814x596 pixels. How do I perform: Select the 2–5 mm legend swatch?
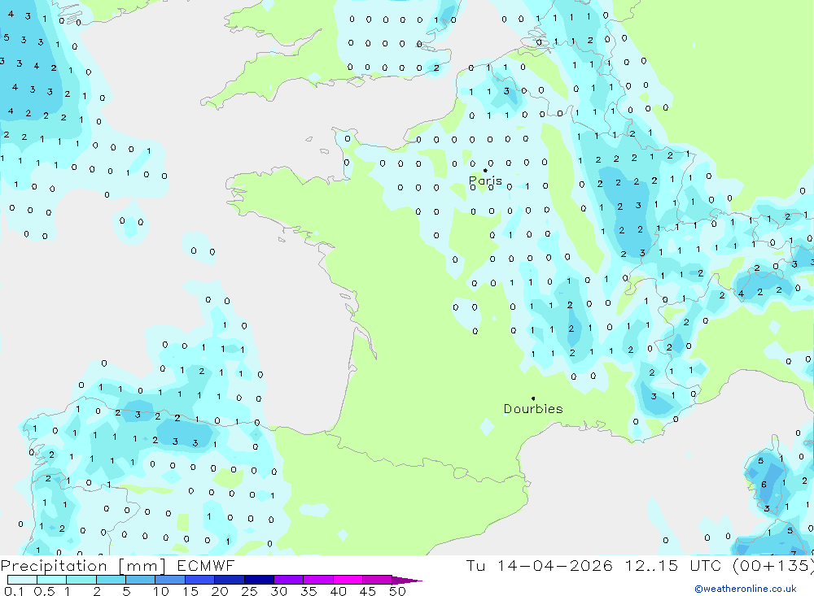click(x=111, y=580)
